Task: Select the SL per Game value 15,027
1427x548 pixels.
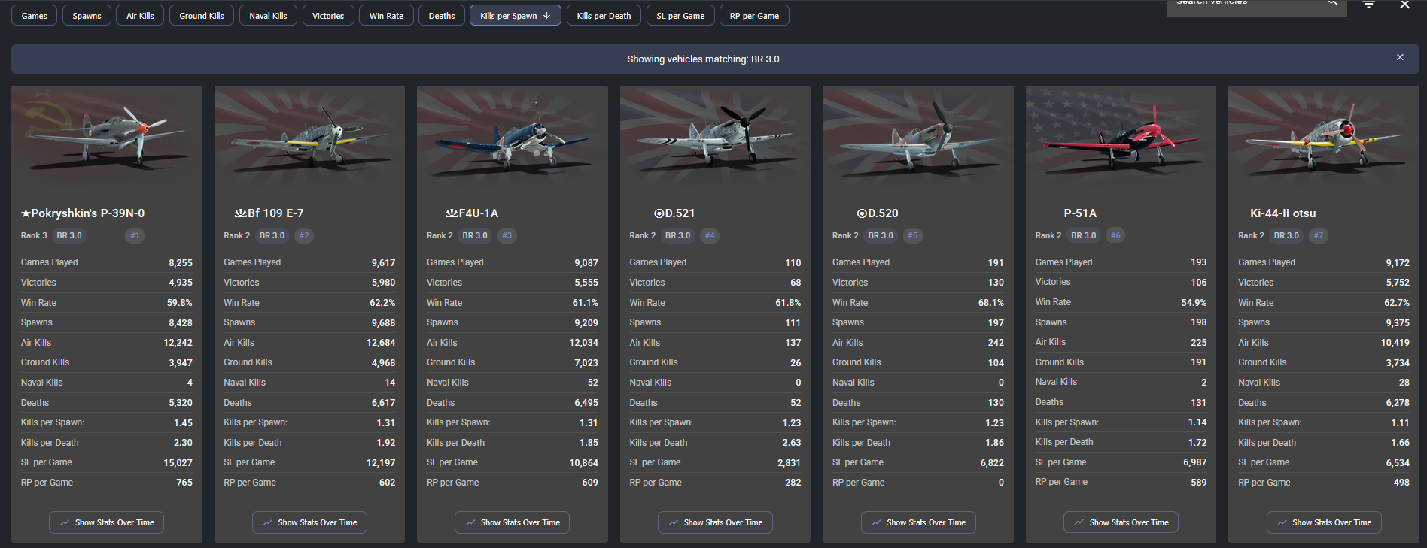Action: pos(178,463)
